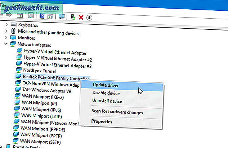This screenshot has width=228, height=148.
Task: Click icon of first Hyper-V Virtual Ethernet Adapter
Action: (x=19, y=51)
